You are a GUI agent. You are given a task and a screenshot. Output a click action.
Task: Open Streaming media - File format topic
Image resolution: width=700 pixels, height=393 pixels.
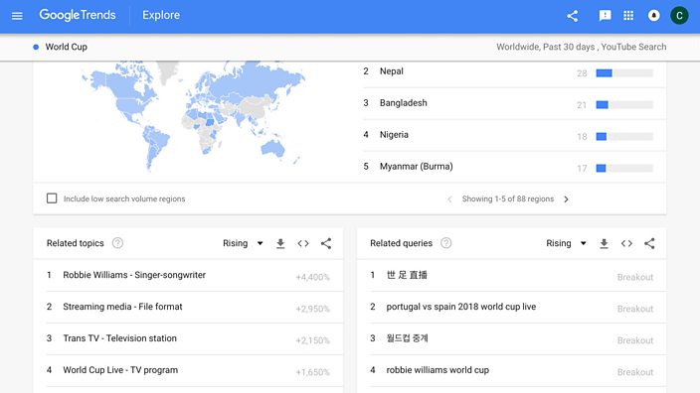122,307
